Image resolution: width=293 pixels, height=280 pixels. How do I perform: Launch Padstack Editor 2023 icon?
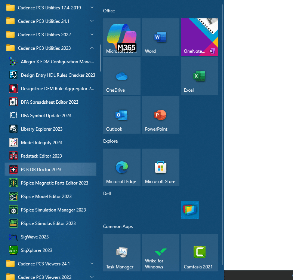(13, 156)
